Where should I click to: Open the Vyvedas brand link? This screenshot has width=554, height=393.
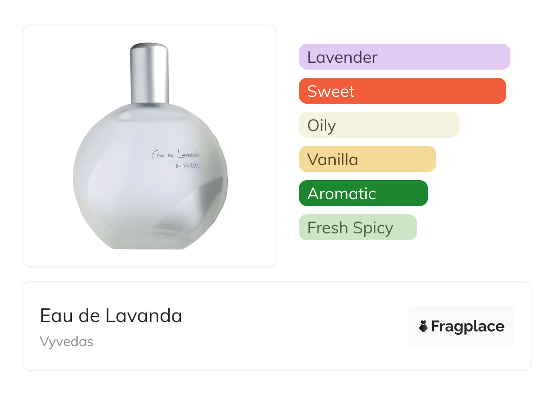pyautogui.click(x=66, y=342)
